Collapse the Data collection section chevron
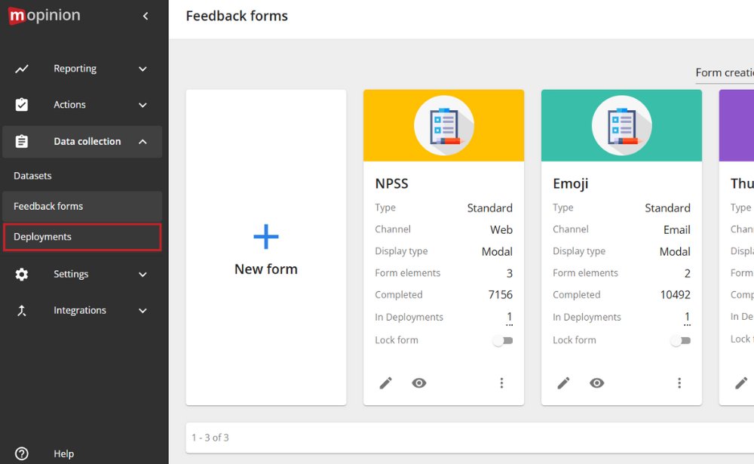This screenshot has width=754, height=464. [x=143, y=142]
